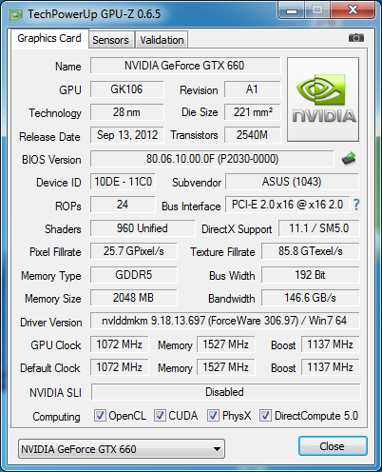
Task: Minimize the GPU-Z window
Action: tap(291, 10)
